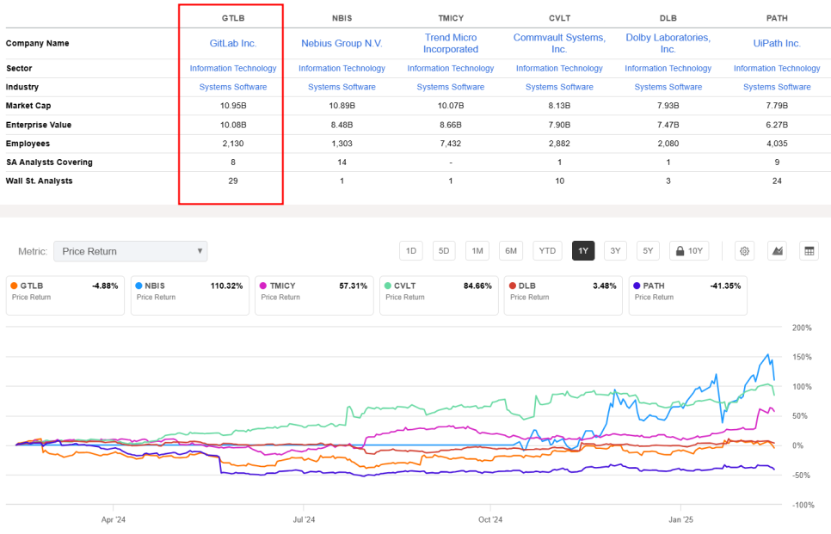Click the blue NBIS color dot

click(x=138, y=285)
